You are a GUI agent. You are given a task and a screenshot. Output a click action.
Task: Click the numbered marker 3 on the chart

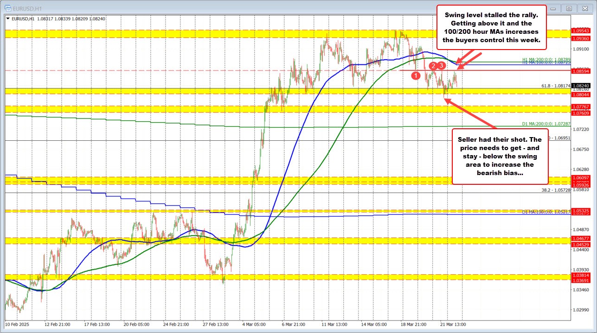click(x=441, y=66)
